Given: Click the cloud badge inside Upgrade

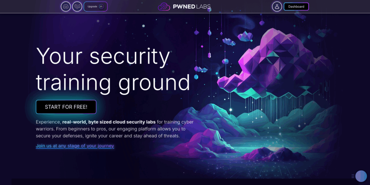Looking at the screenshot, I should tap(101, 6).
